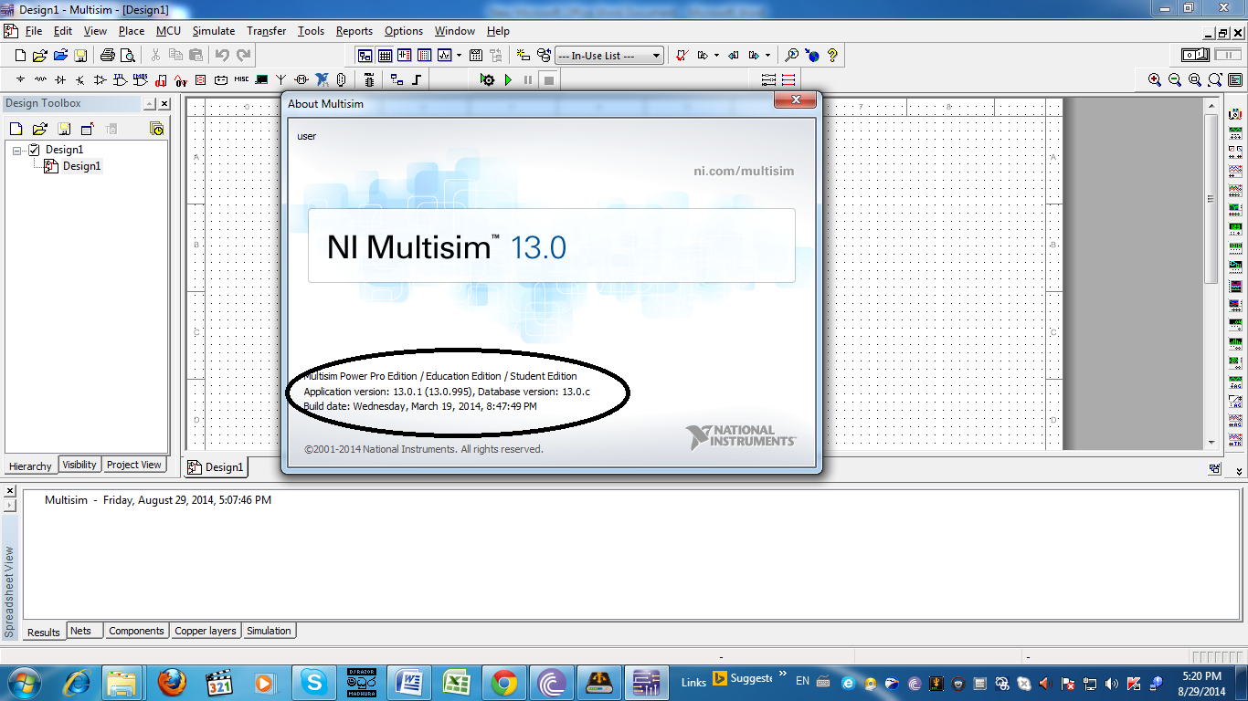Toggle the simulation run switch at top right
The height and width of the screenshot is (701, 1248).
click(x=1196, y=56)
